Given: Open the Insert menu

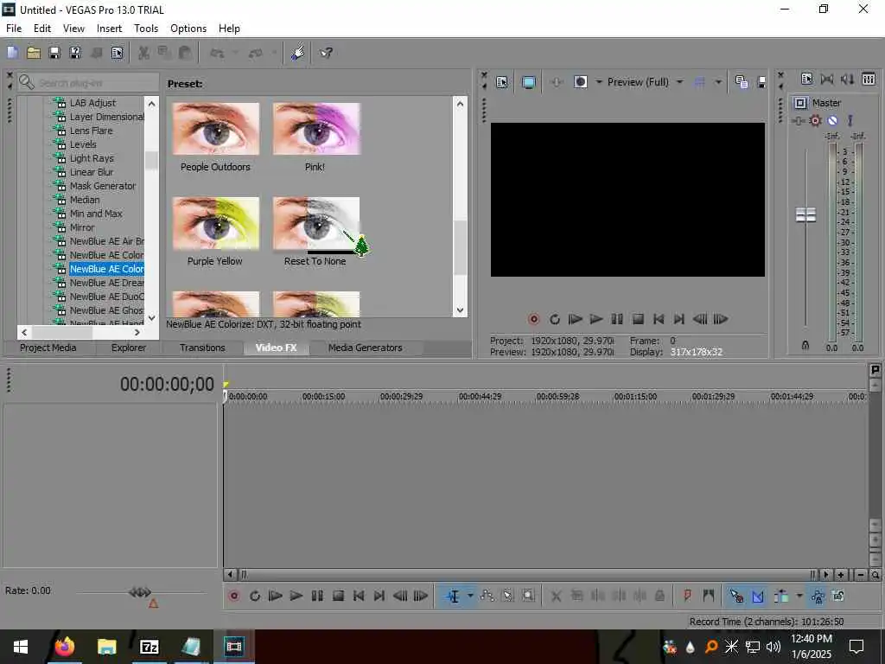Looking at the screenshot, I should click(109, 29).
